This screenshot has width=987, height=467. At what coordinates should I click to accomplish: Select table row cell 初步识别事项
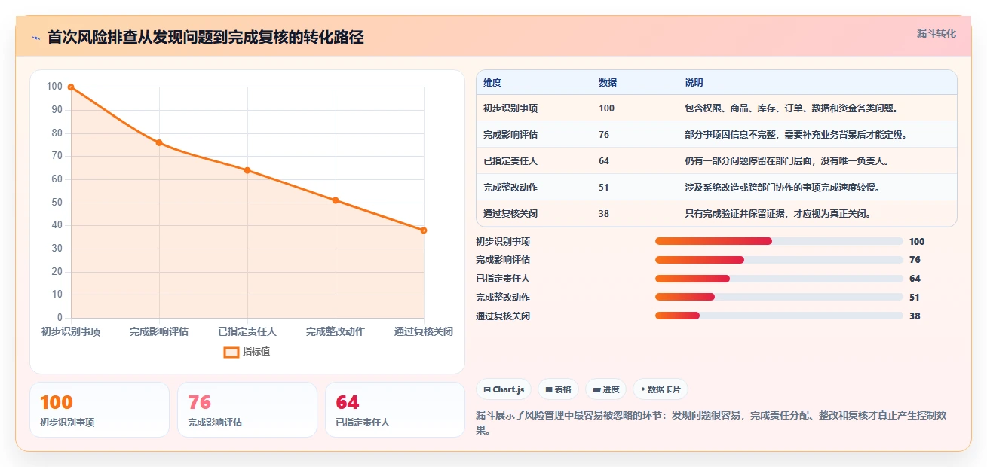510,108
